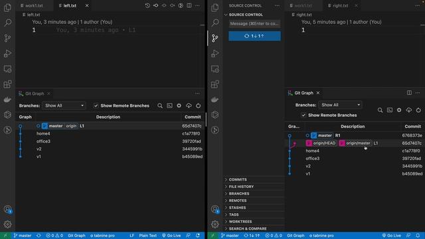Expand the COMMITS section
Image resolution: width=425 pixels, height=239 pixels.
click(254, 179)
